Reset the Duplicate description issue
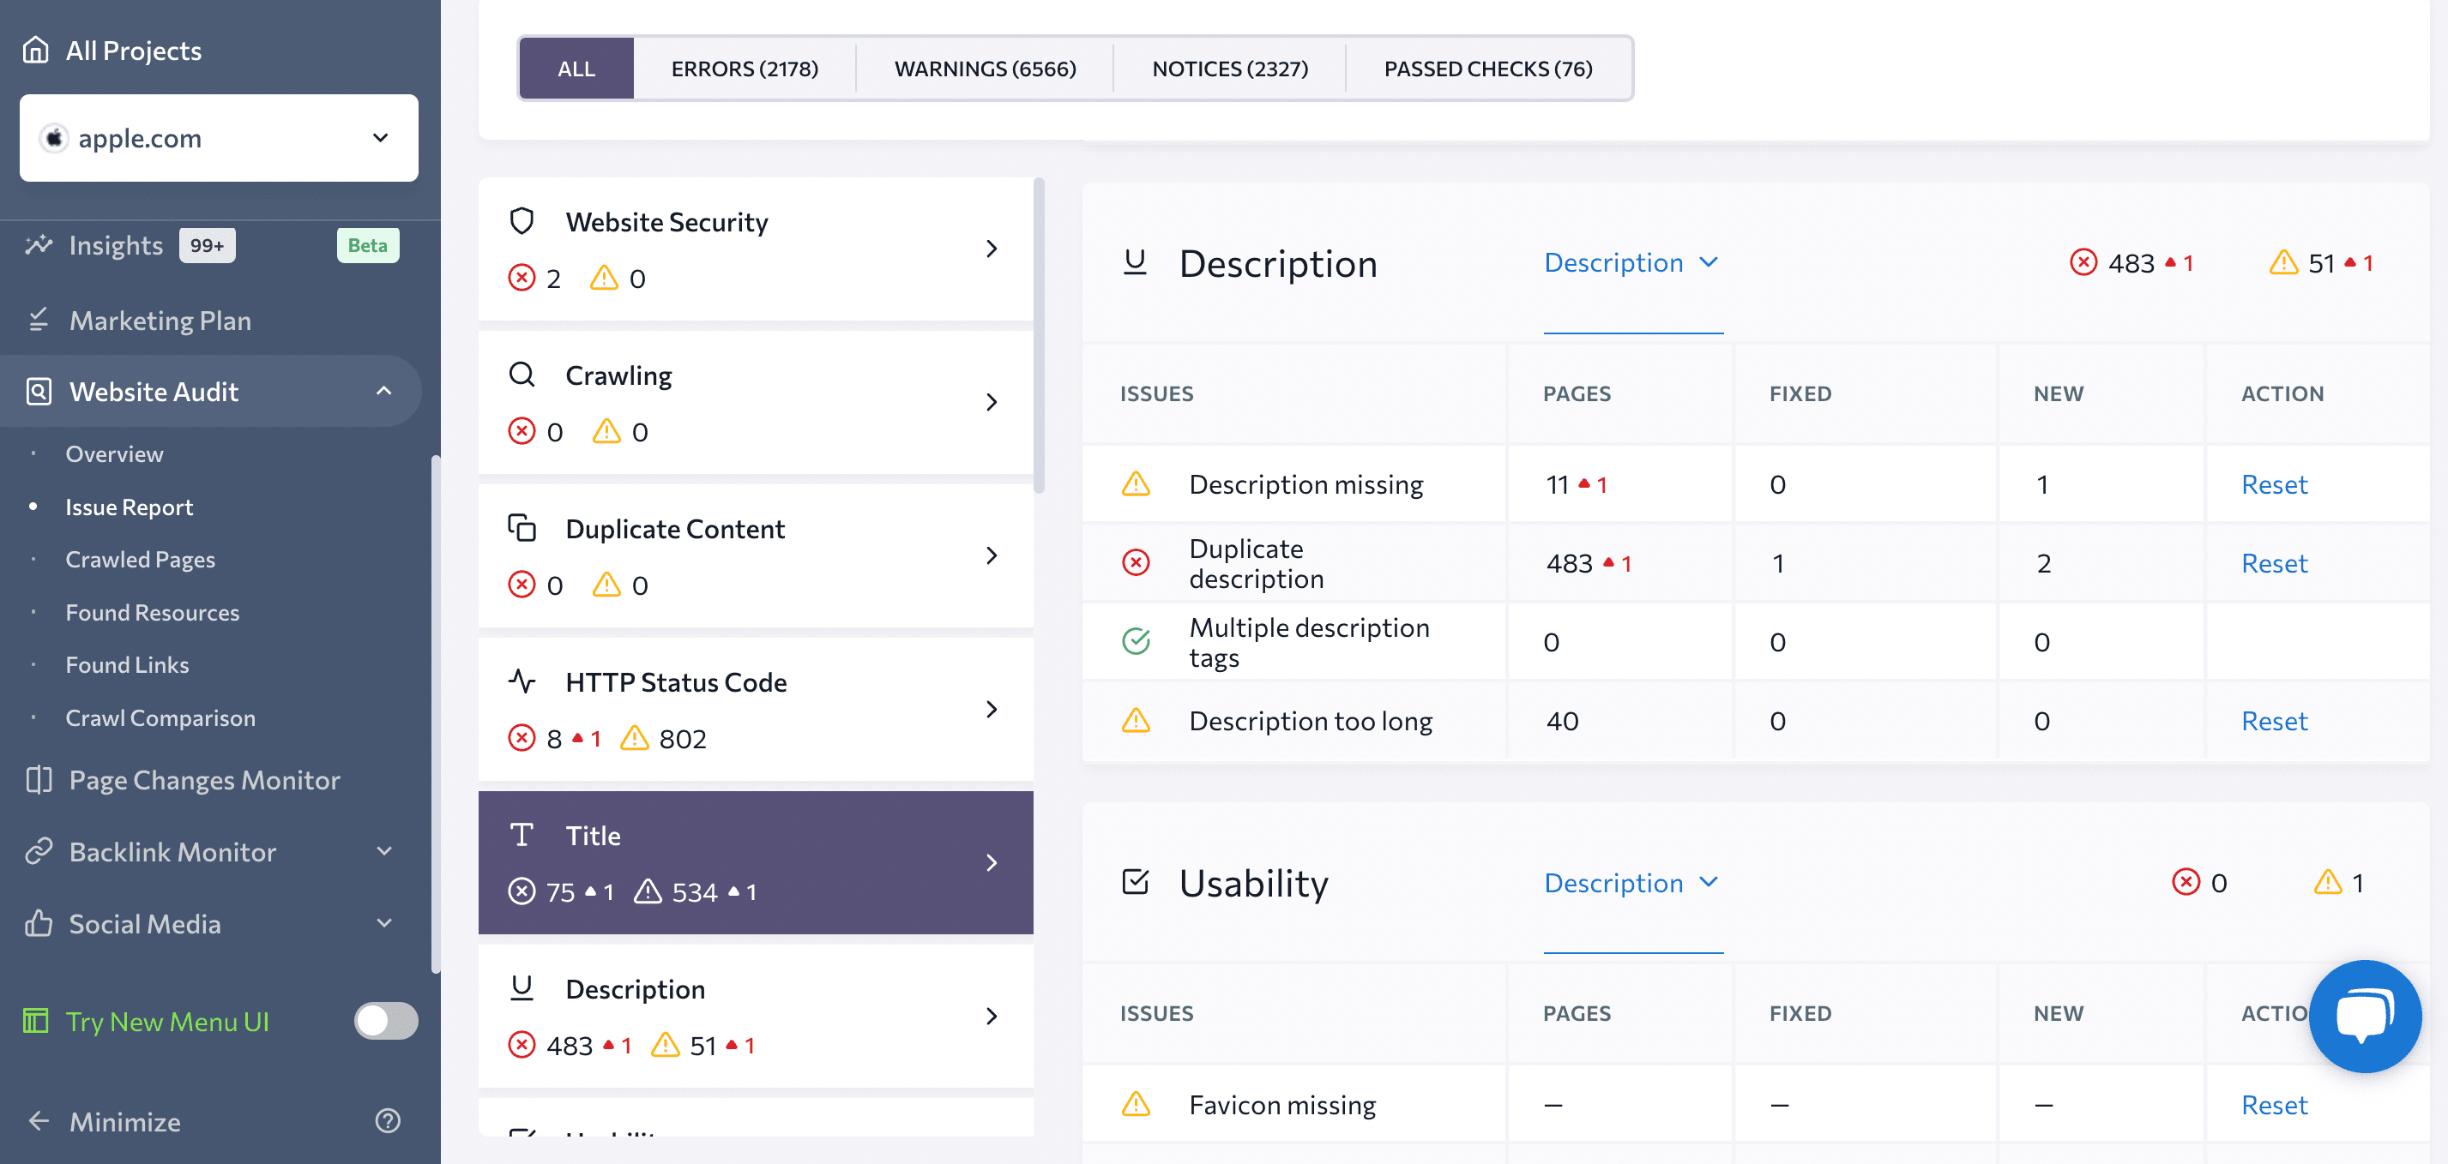This screenshot has width=2448, height=1164. point(2273,563)
